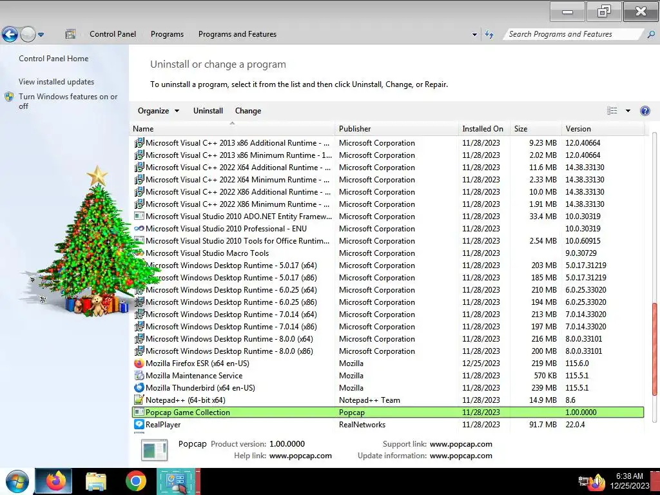Open Help via the question mark icon

click(645, 111)
